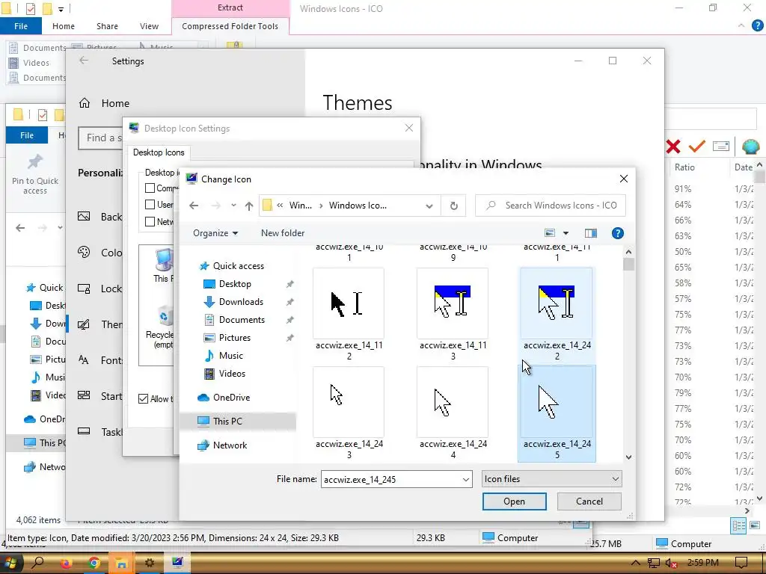Viewport: 766px width, 574px height.
Task: Click the File name input field
Action: 390,480
